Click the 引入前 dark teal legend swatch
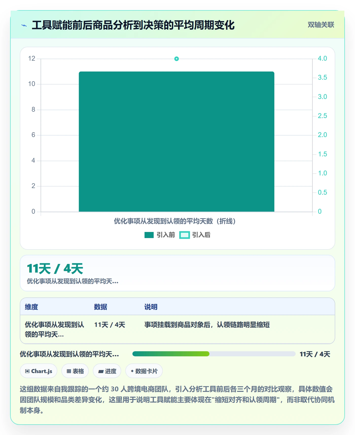 [x=149, y=235]
